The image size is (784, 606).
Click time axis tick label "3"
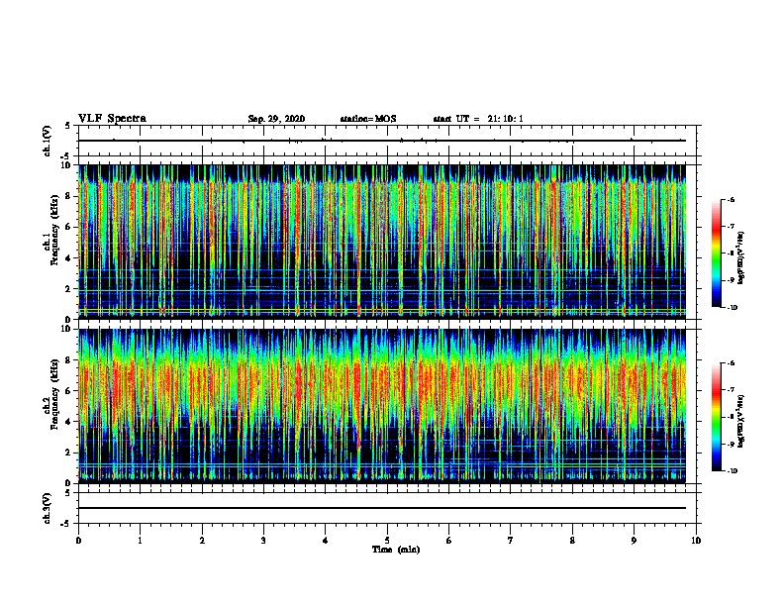[x=263, y=541]
